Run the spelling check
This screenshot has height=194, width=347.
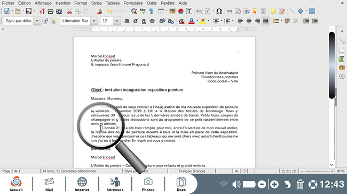(x=143, y=11)
